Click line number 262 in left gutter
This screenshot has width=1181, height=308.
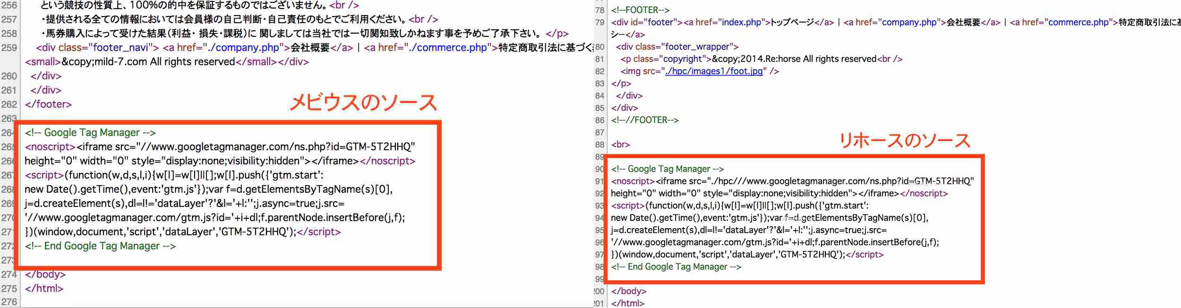tap(9, 104)
